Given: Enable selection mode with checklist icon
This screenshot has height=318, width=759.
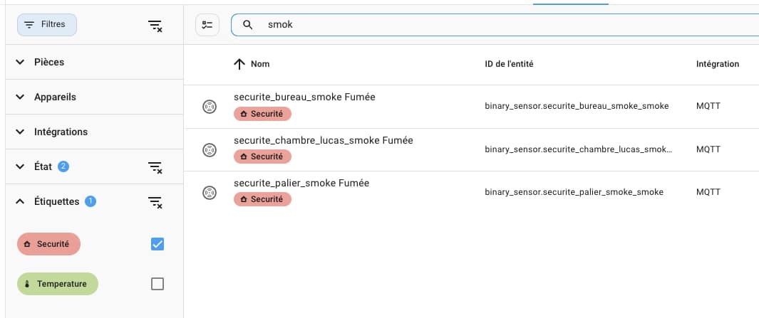Looking at the screenshot, I should 207,25.
